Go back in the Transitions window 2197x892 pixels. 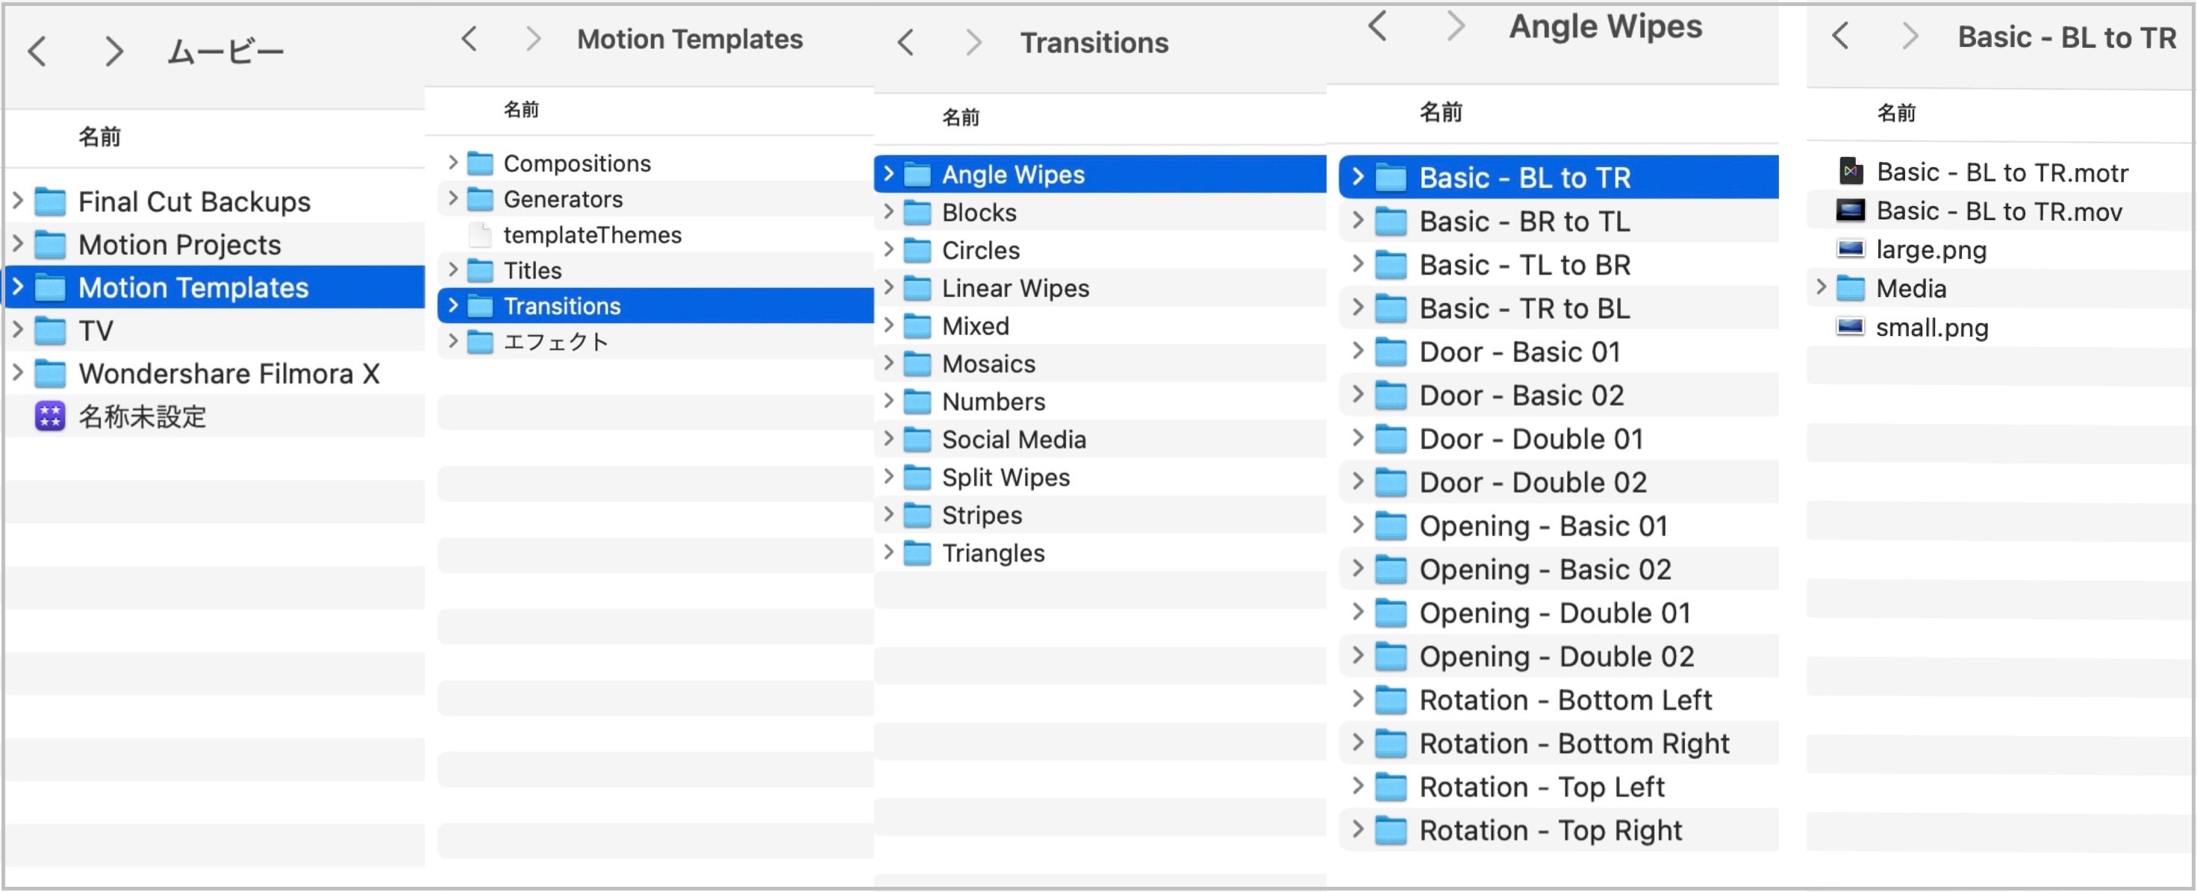pos(906,42)
